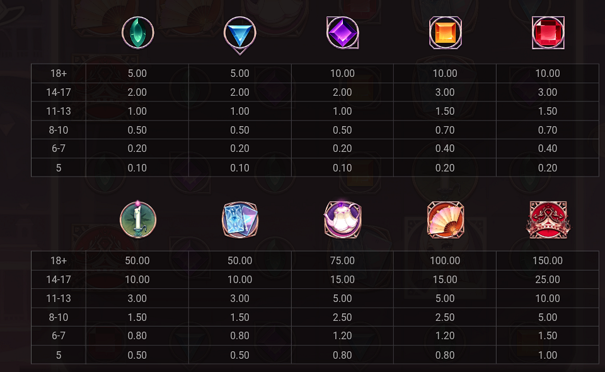Screen dimensions: 605x372
Task: Click the 11-13 row label in the upper table
Action: point(59,111)
